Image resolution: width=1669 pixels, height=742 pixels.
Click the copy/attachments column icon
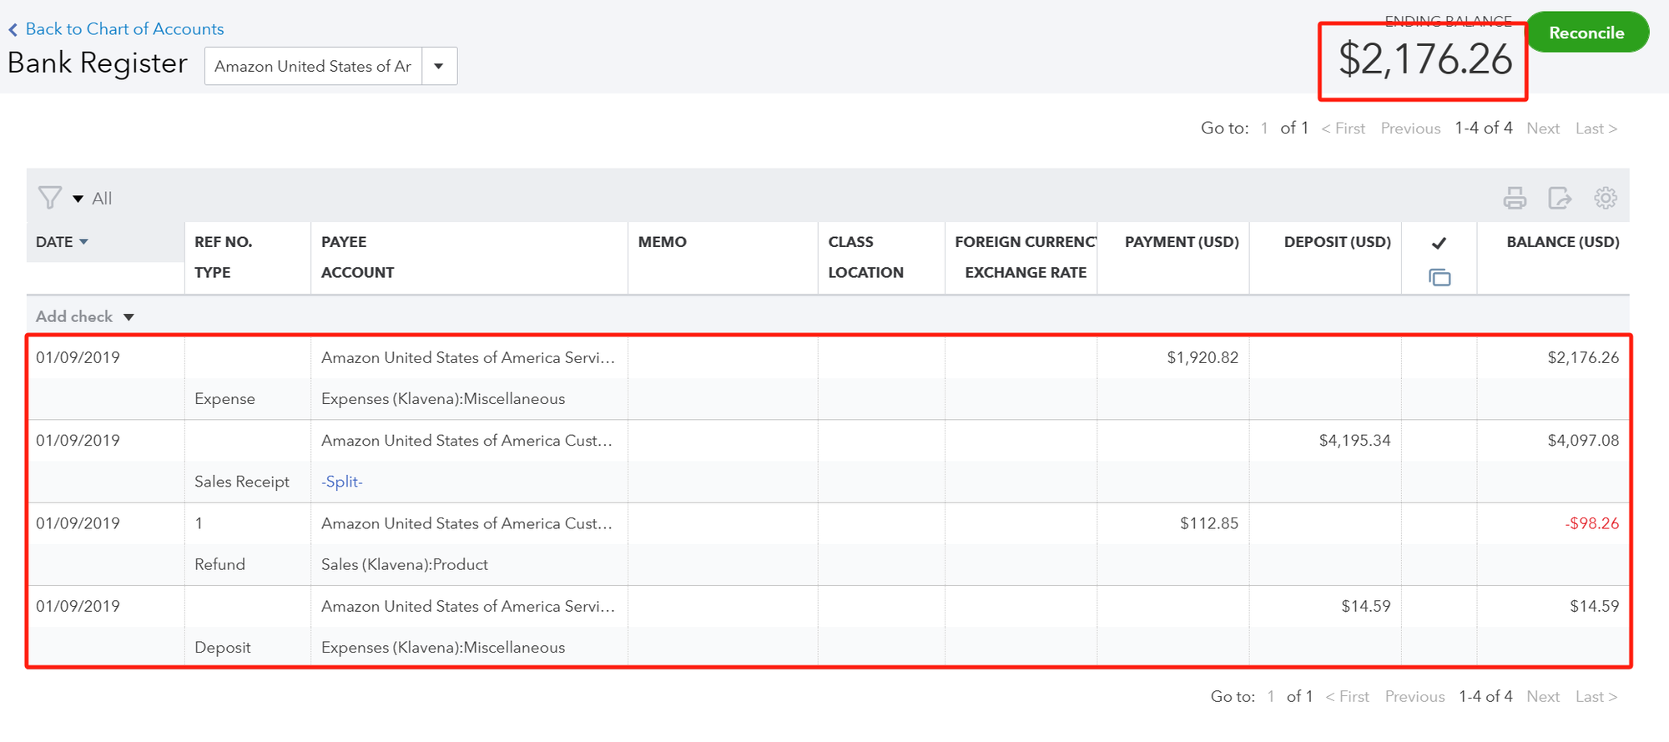(x=1440, y=277)
